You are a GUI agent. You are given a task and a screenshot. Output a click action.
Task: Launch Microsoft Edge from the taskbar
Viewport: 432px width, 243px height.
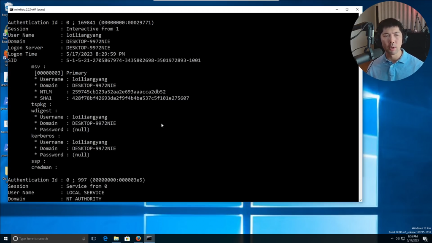[x=105, y=239]
